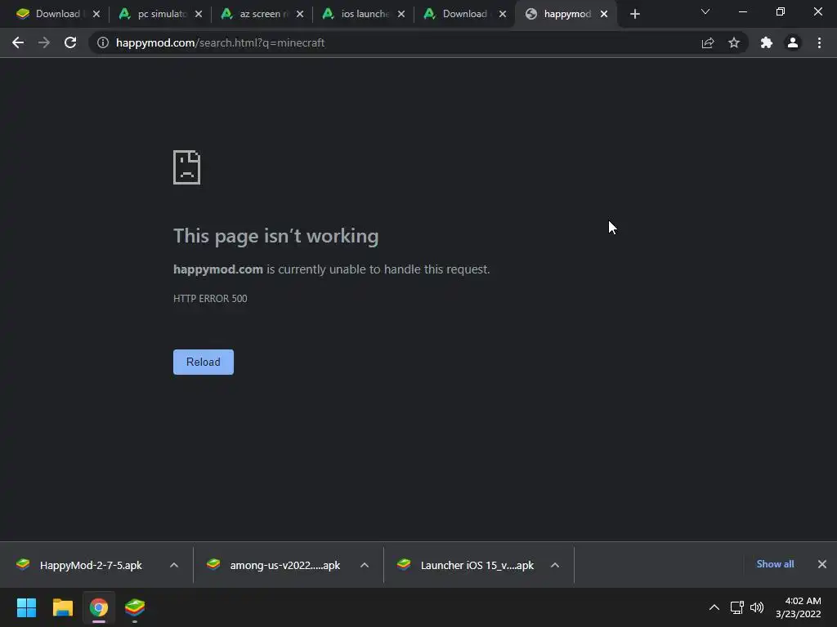
Task: Click the 'This page isn't working' heading
Action: pyautogui.click(x=276, y=236)
